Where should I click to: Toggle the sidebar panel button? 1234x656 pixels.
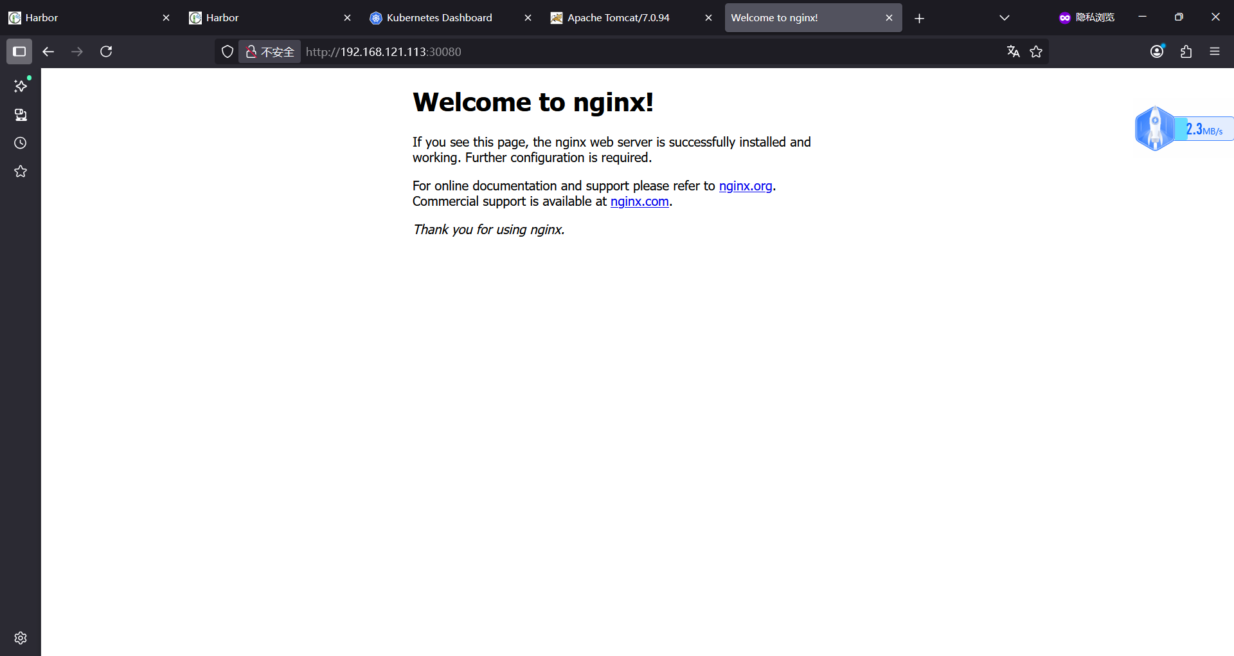click(x=19, y=51)
